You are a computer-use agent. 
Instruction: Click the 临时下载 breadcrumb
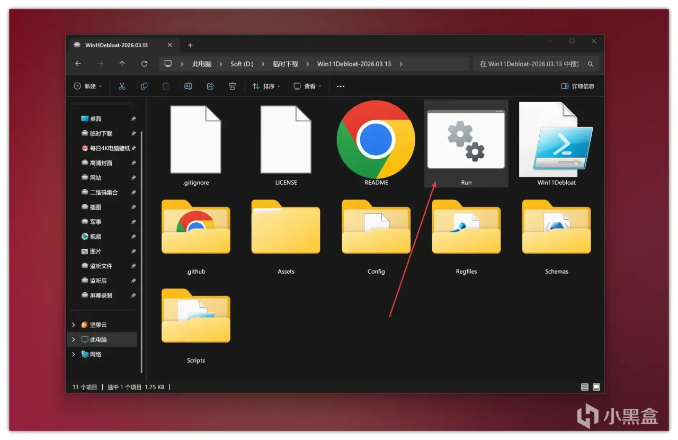point(286,64)
